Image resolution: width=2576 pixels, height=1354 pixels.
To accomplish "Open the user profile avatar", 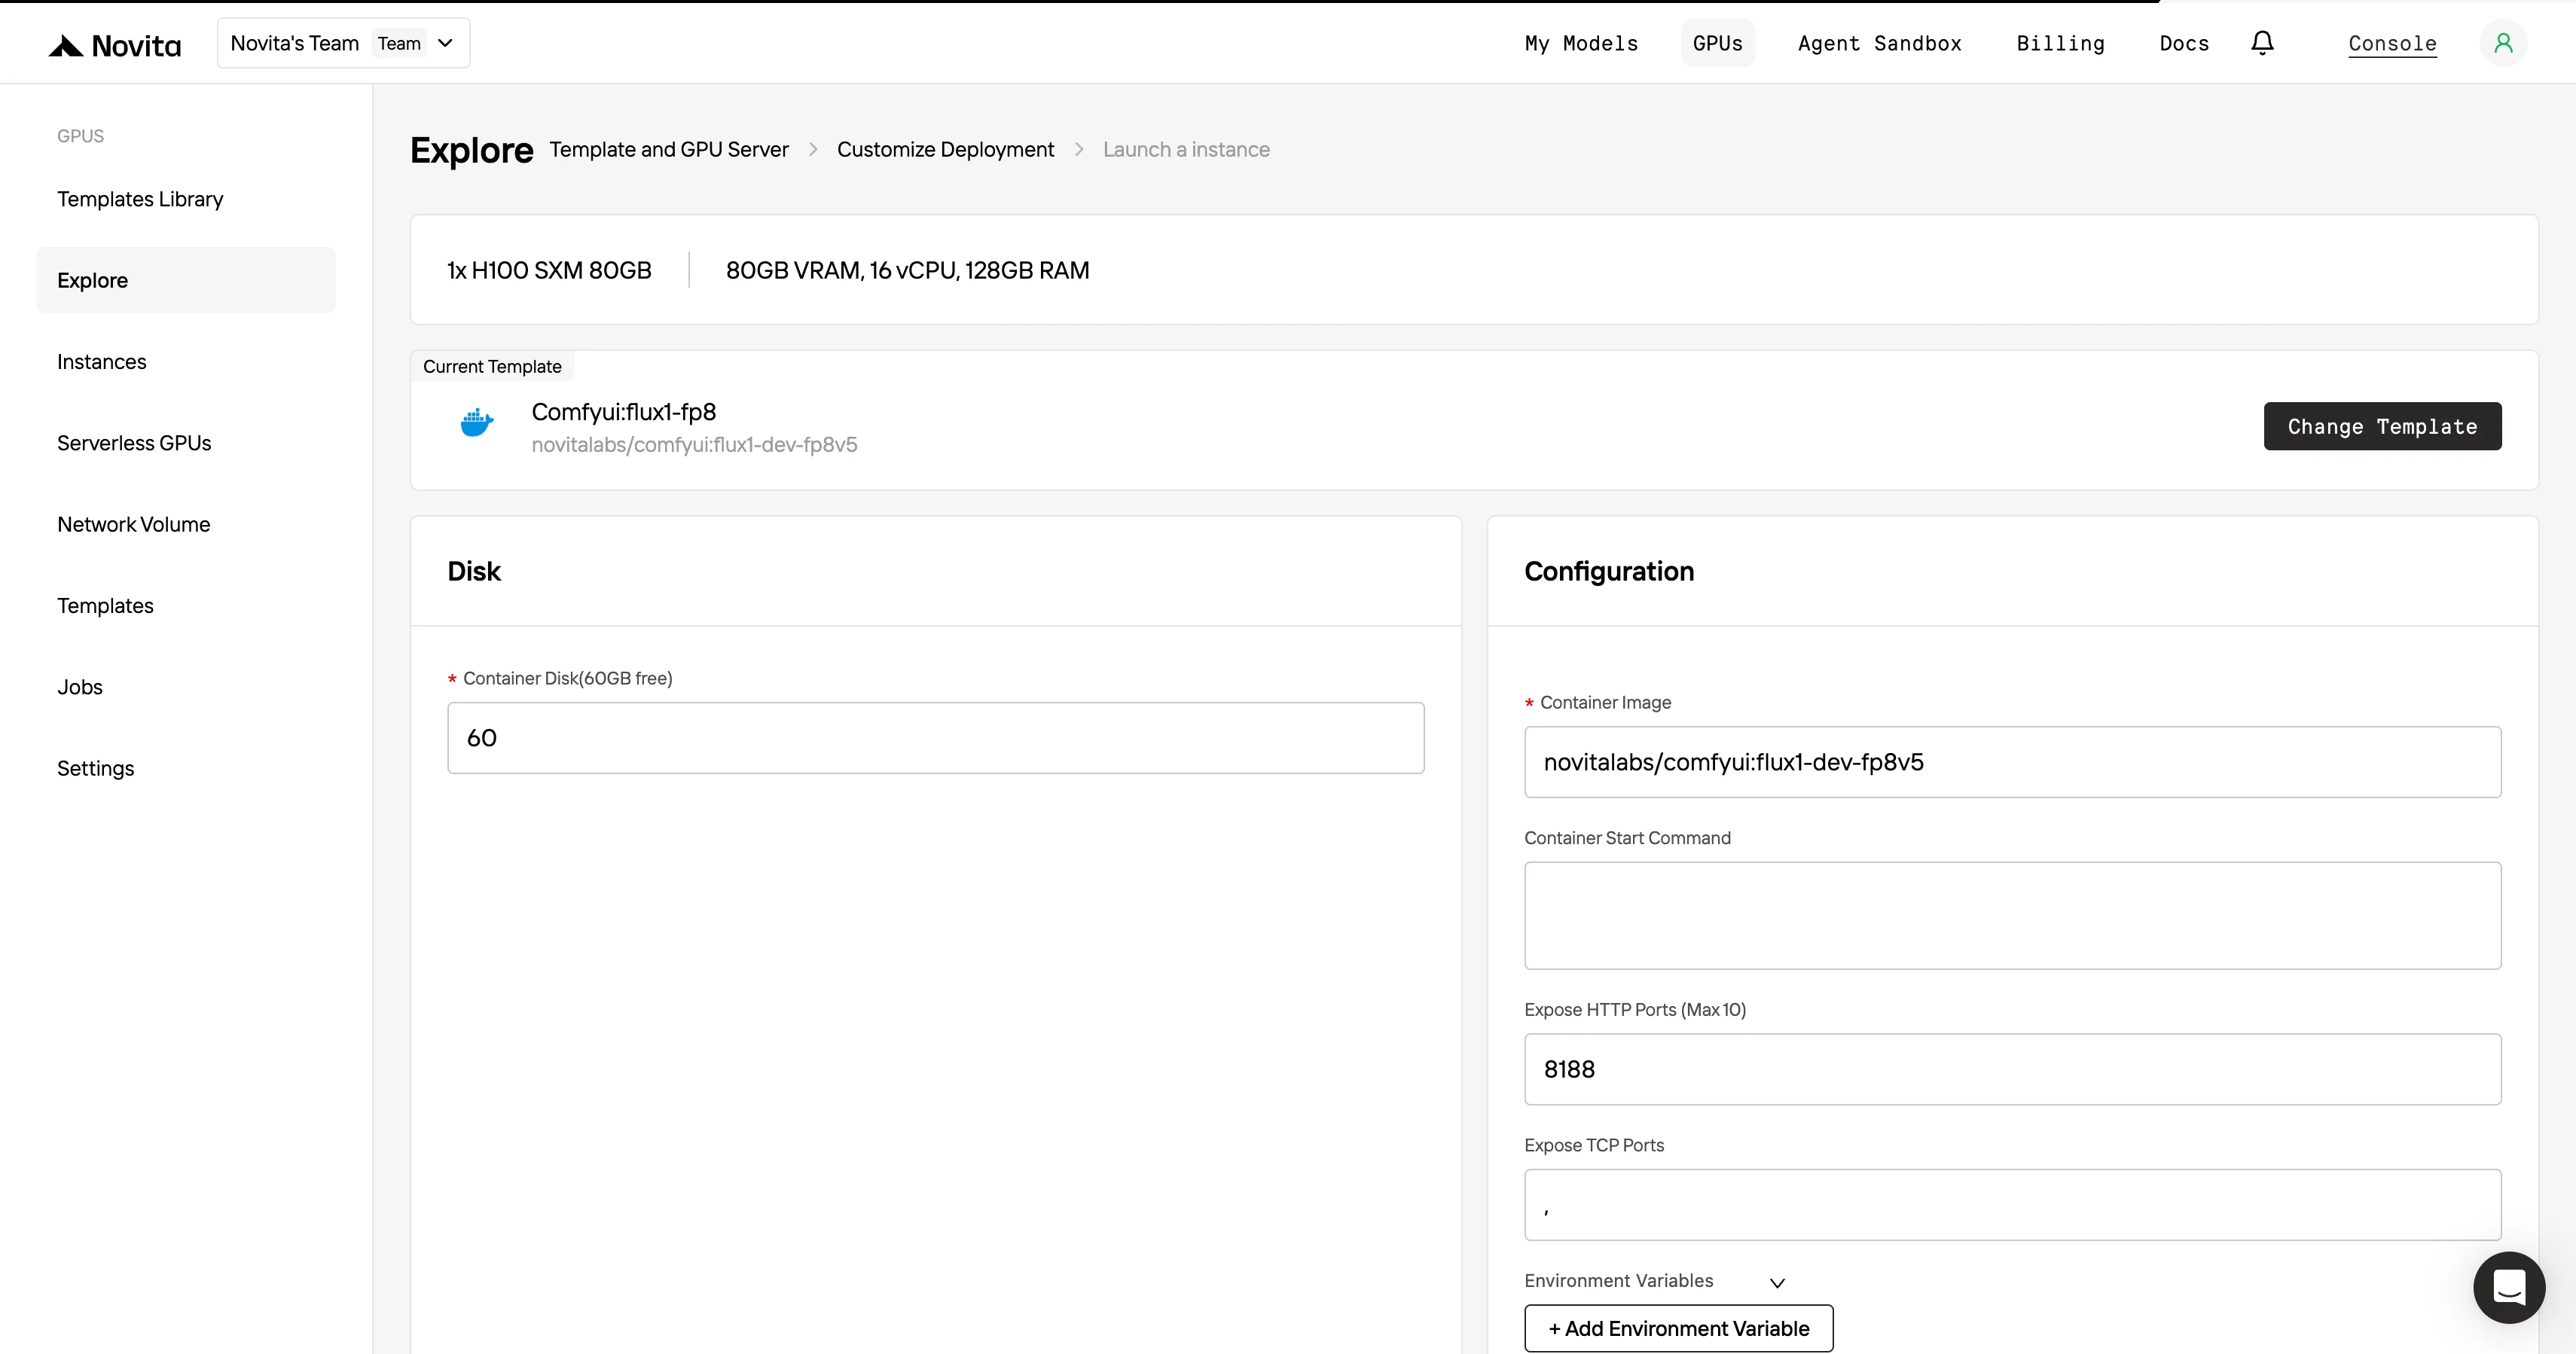I will click(2503, 43).
